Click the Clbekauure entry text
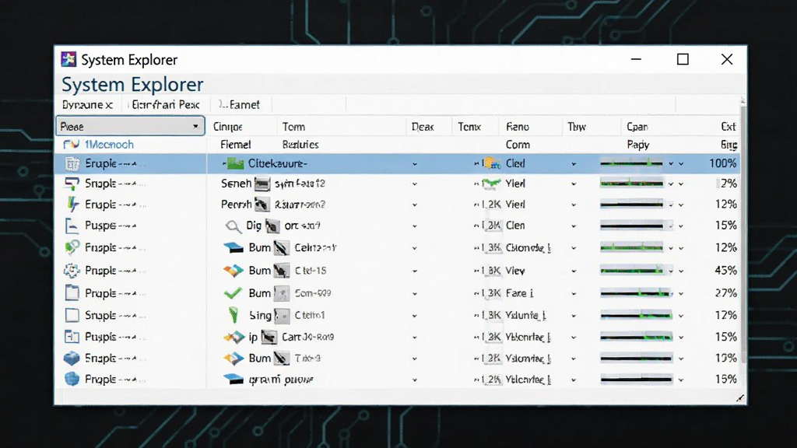Viewport: 797px width, 448px height. [278, 163]
